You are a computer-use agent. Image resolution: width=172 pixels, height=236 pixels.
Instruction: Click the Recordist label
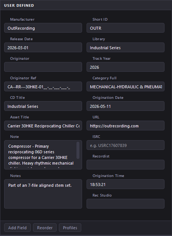[101, 156]
